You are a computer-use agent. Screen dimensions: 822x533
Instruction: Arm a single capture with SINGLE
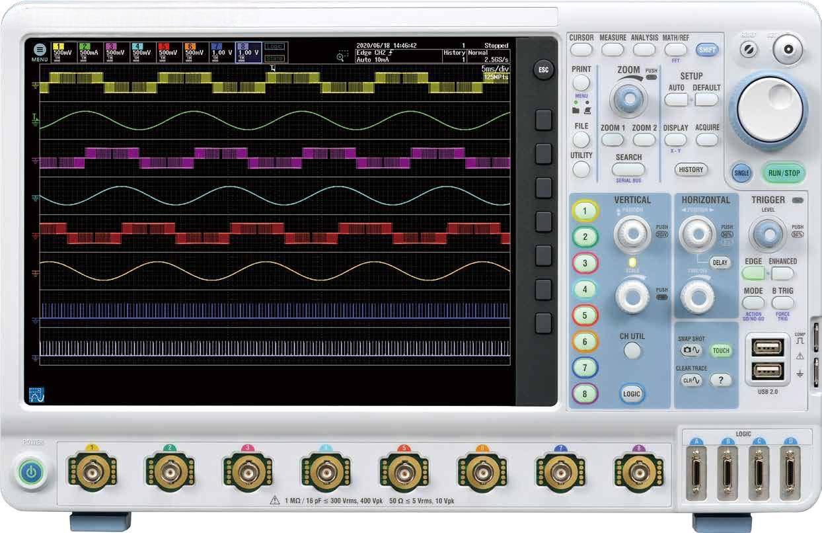[741, 173]
